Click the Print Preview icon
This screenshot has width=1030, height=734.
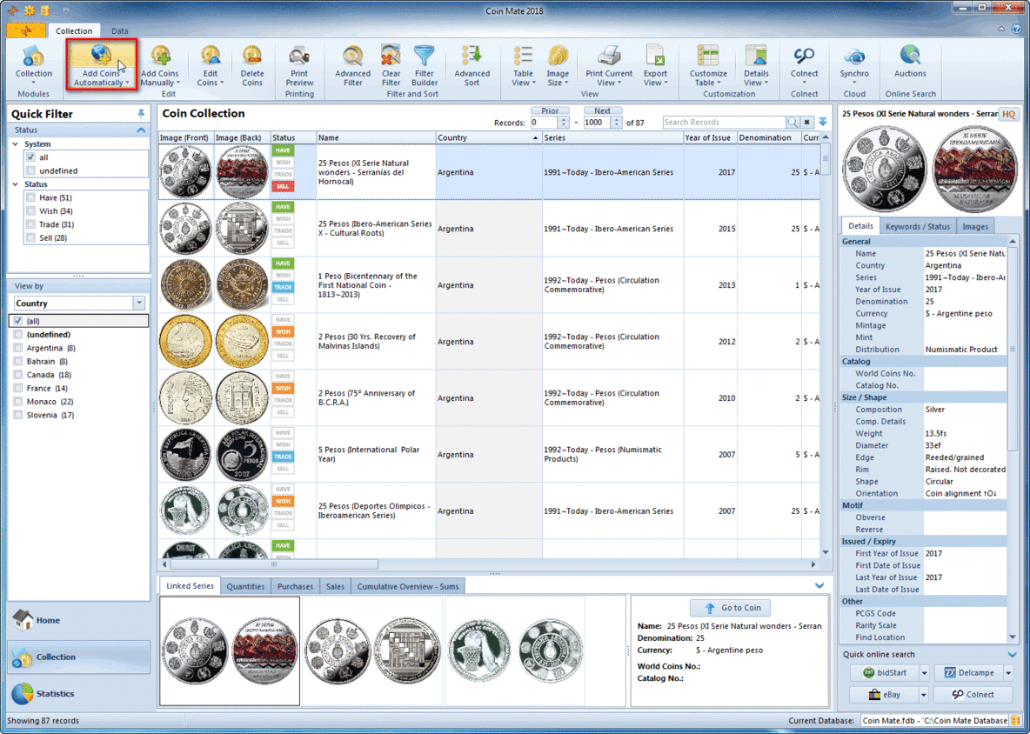[x=299, y=57]
